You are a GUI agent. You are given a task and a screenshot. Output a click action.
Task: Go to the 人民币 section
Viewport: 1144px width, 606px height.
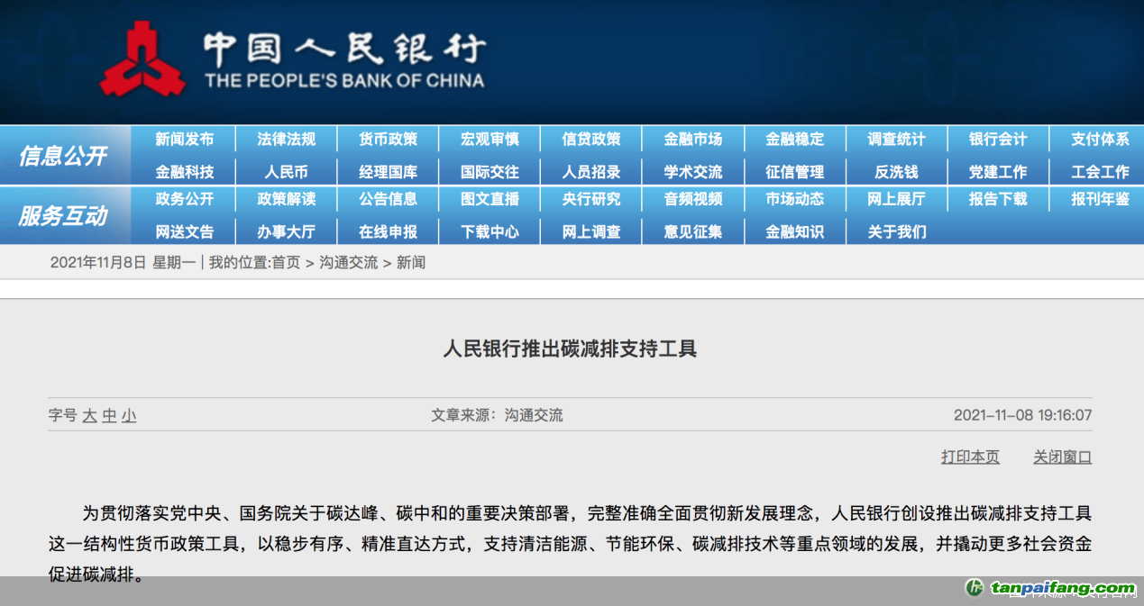click(286, 171)
